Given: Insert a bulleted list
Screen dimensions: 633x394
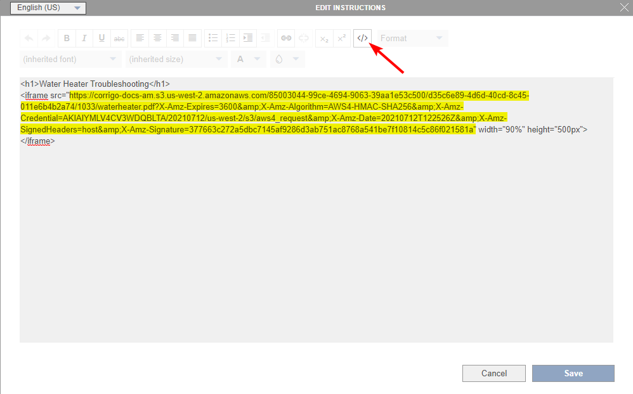Looking at the screenshot, I should [x=213, y=38].
